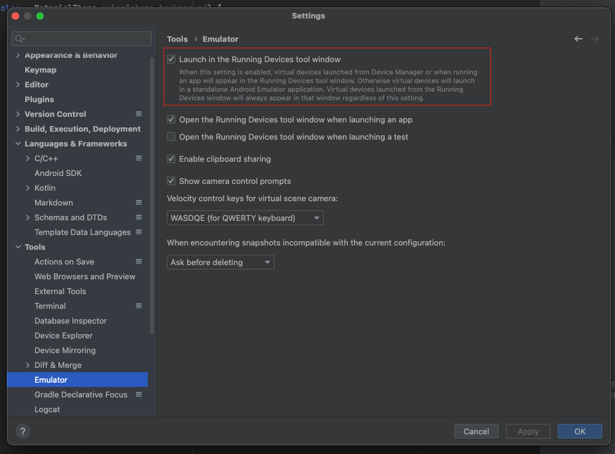Click project-level icon beside Gradle Declarative Focus
The image size is (615, 454).
[x=139, y=394]
